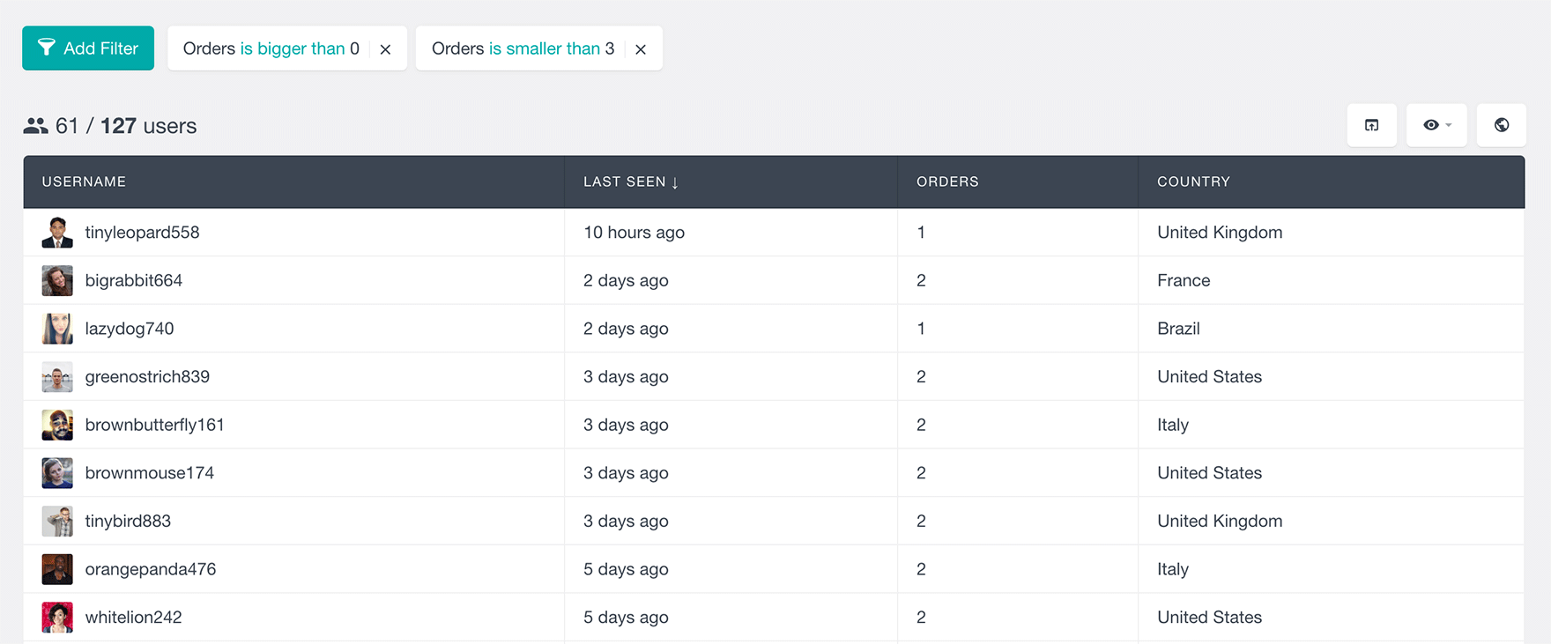Click brownbutterfly161's avatar picture
The height and width of the screenshot is (644, 1551).
pos(57,426)
